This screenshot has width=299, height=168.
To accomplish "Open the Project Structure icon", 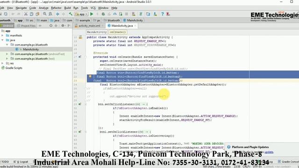I will tap(148, 14).
